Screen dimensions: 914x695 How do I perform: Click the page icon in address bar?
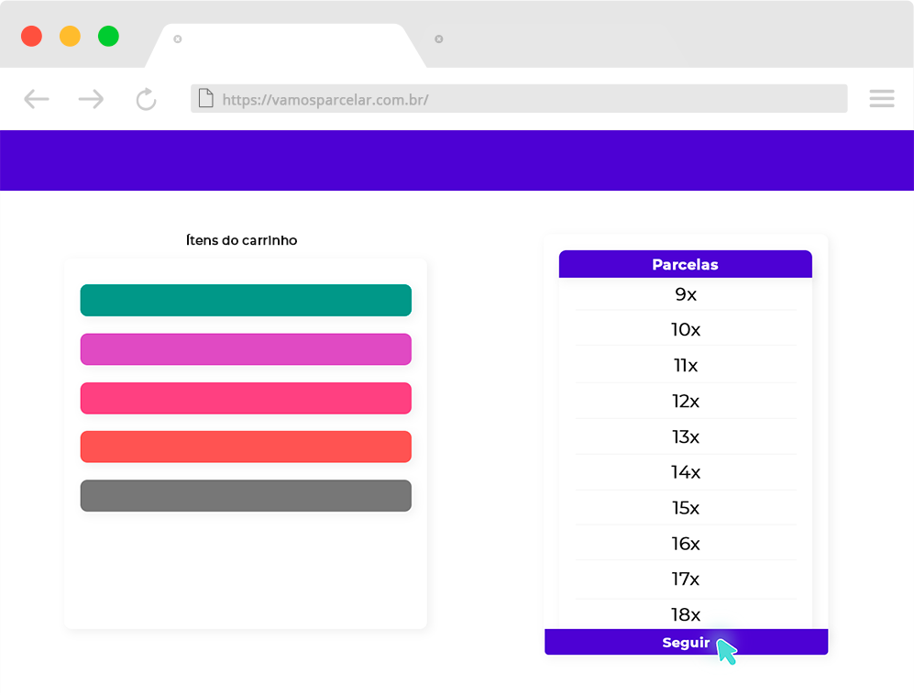pos(206,98)
